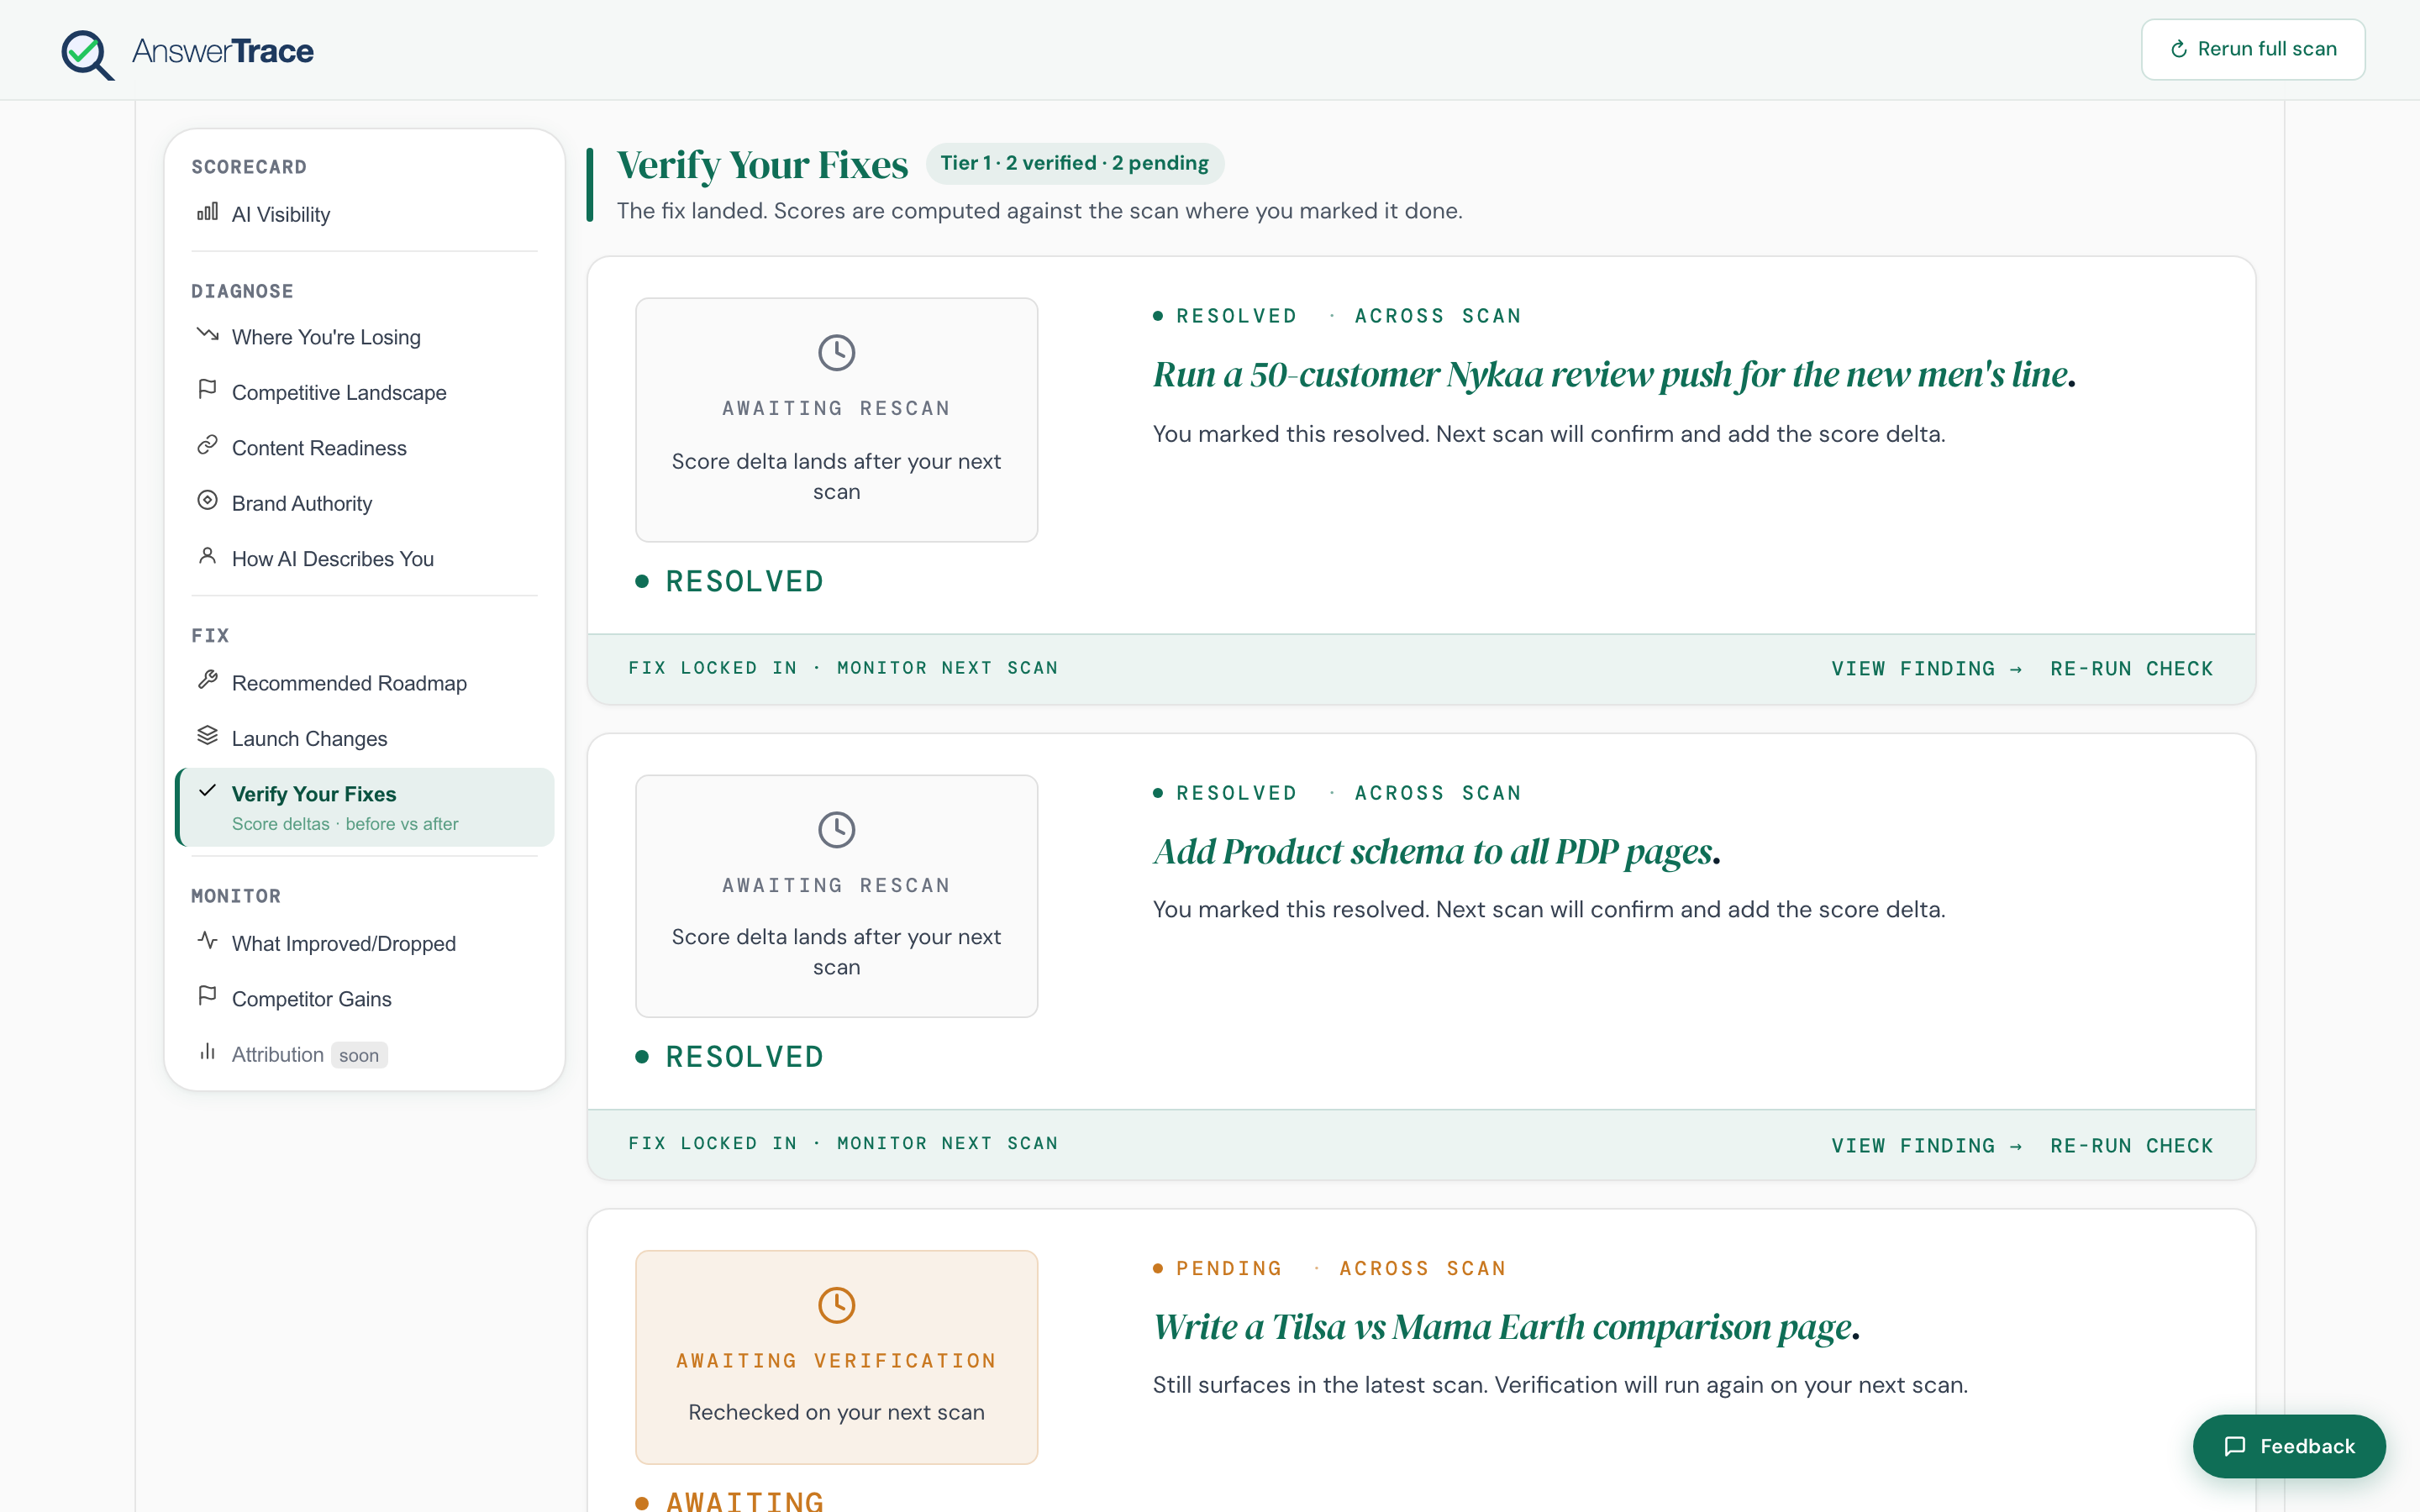
Task: Click the AnswerTrace magnifier logo icon
Action: pyautogui.click(x=87, y=54)
